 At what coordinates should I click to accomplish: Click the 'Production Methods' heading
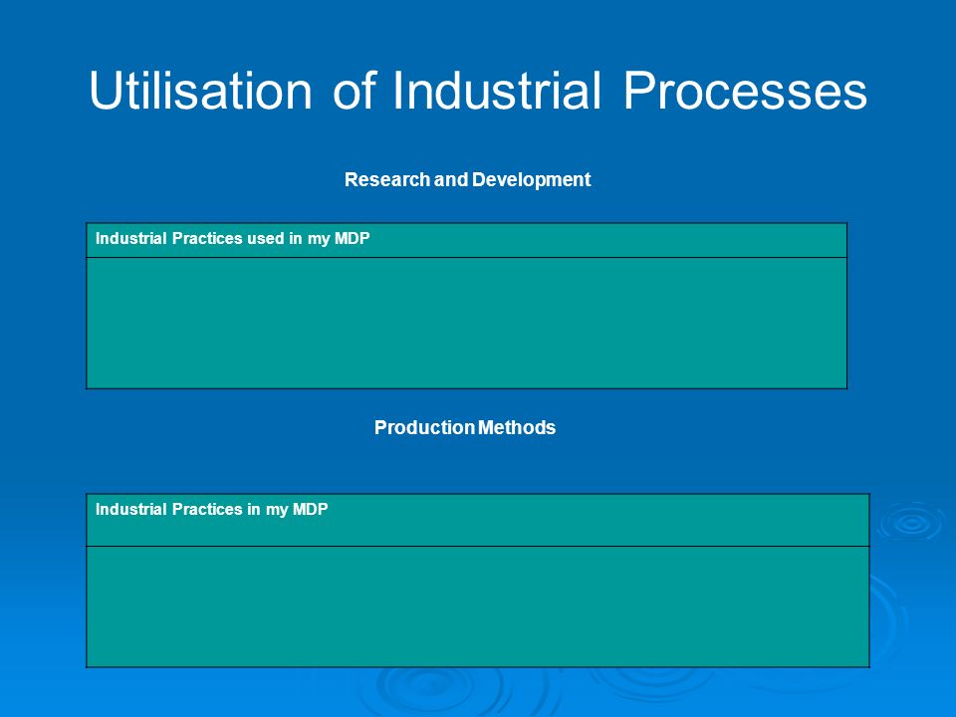[465, 427]
